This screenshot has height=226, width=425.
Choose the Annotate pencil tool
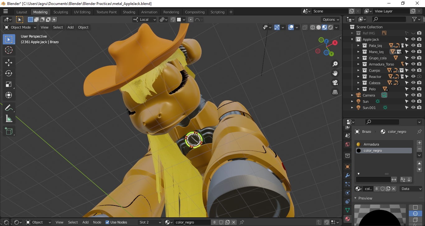point(9,108)
